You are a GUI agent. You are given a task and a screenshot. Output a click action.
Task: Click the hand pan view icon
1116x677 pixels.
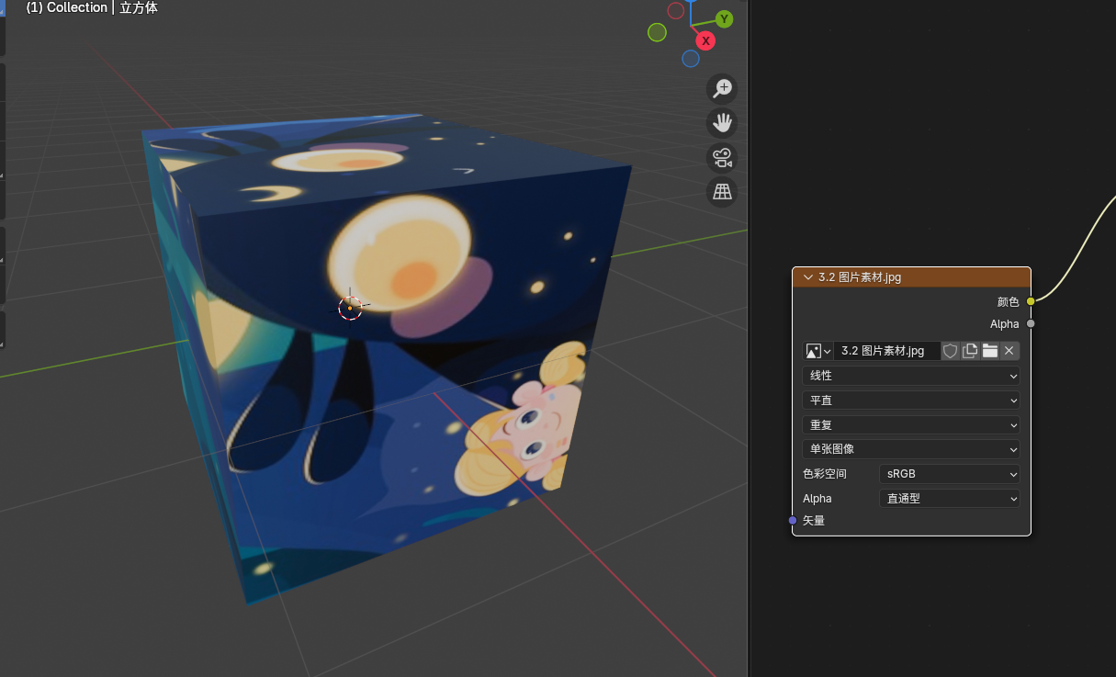click(722, 123)
